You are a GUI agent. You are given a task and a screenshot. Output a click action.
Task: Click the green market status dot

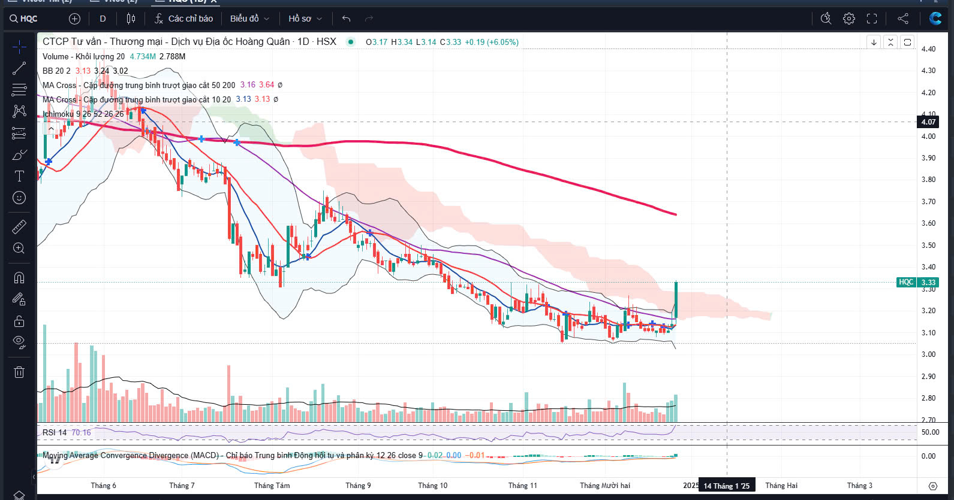pos(351,42)
